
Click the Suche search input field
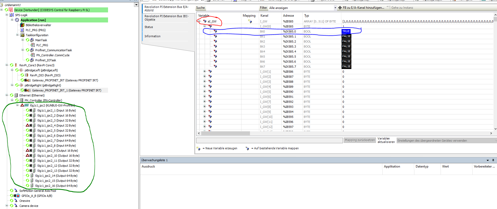coord(232,8)
